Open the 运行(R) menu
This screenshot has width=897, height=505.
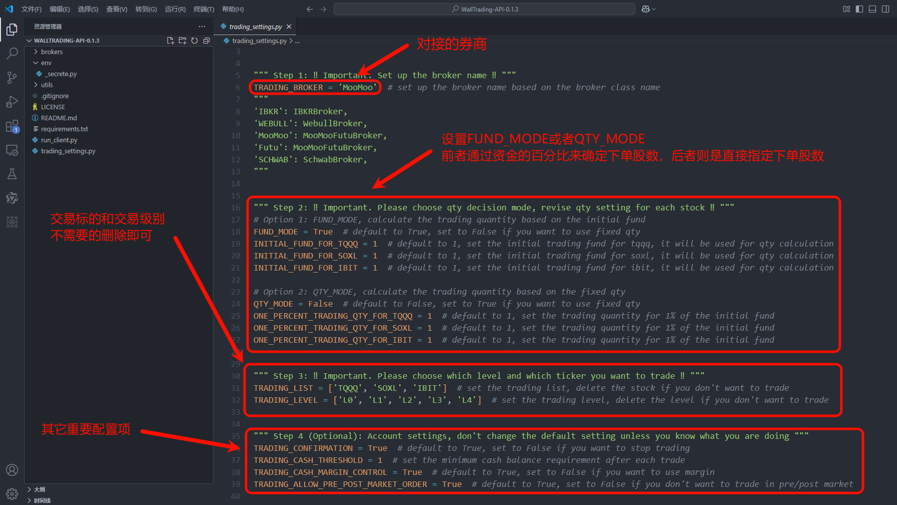[x=175, y=9]
